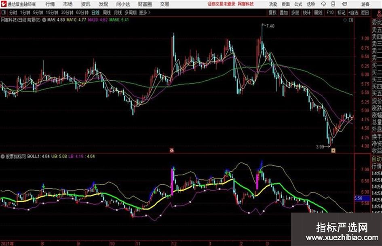Open the 交易 menu

[165, 4]
